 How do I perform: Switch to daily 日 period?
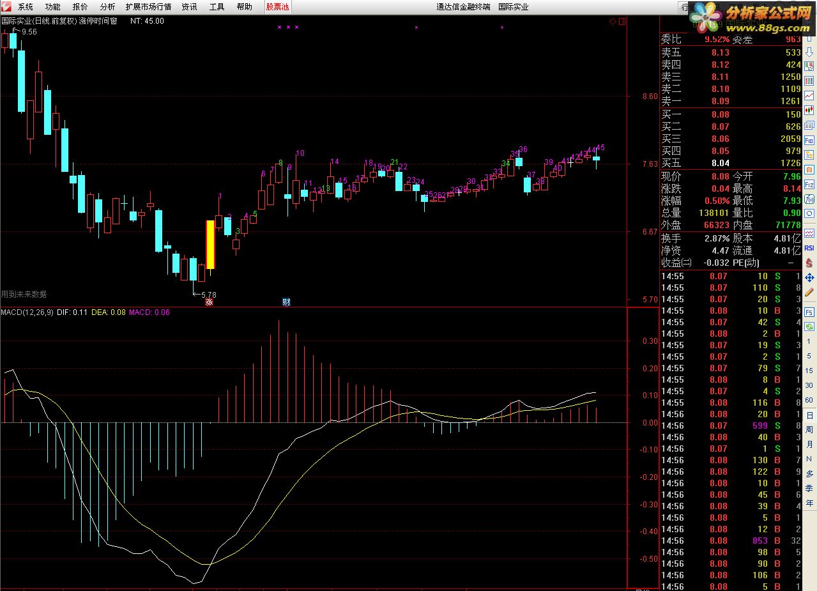click(x=809, y=415)
